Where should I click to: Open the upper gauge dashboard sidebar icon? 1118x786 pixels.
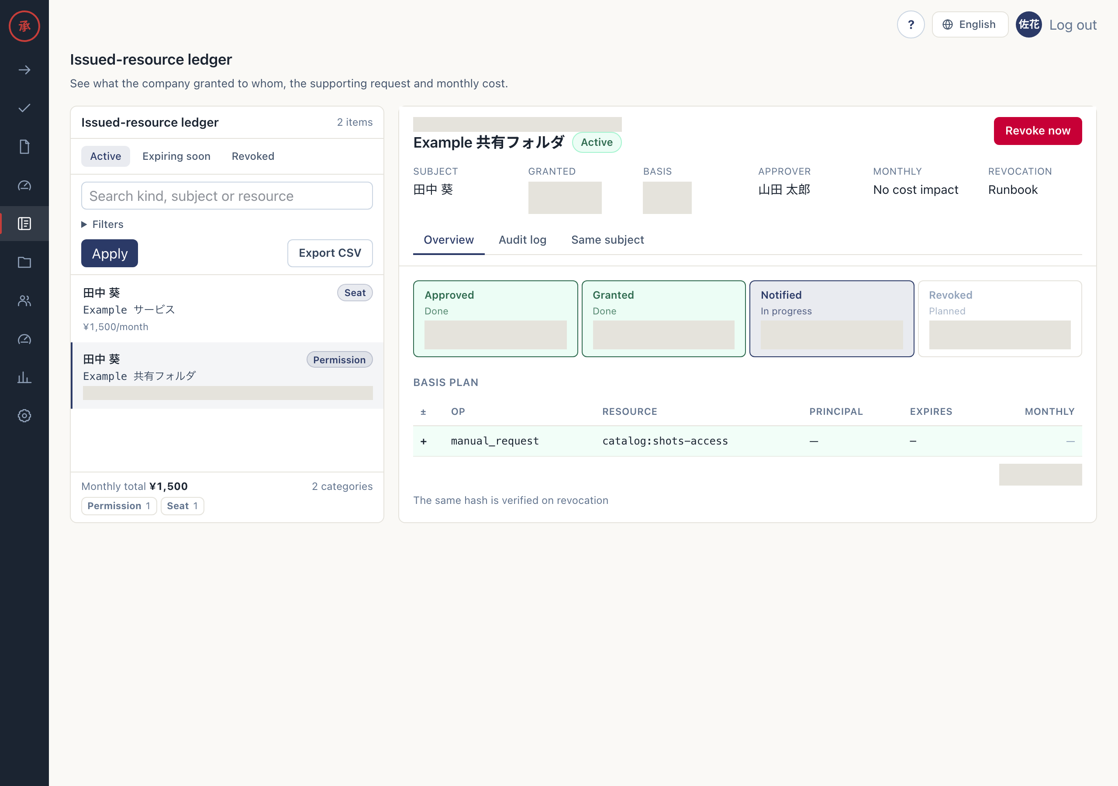tap(24, 185)
